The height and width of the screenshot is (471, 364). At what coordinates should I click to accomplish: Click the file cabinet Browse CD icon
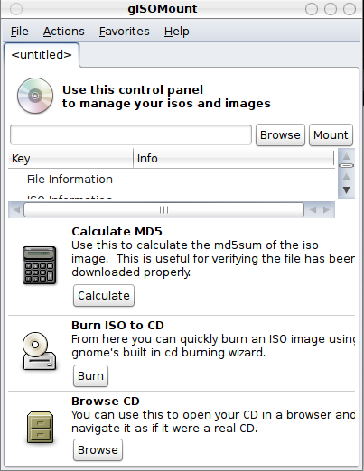point(40,428)
